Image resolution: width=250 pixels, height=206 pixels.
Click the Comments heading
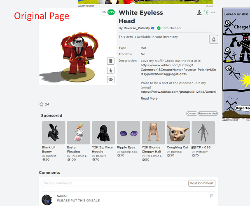(49, 173)
